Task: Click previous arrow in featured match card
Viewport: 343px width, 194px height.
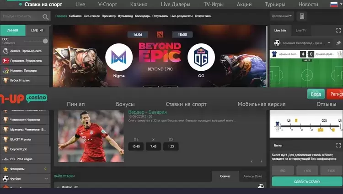Action: click(252, 162)
